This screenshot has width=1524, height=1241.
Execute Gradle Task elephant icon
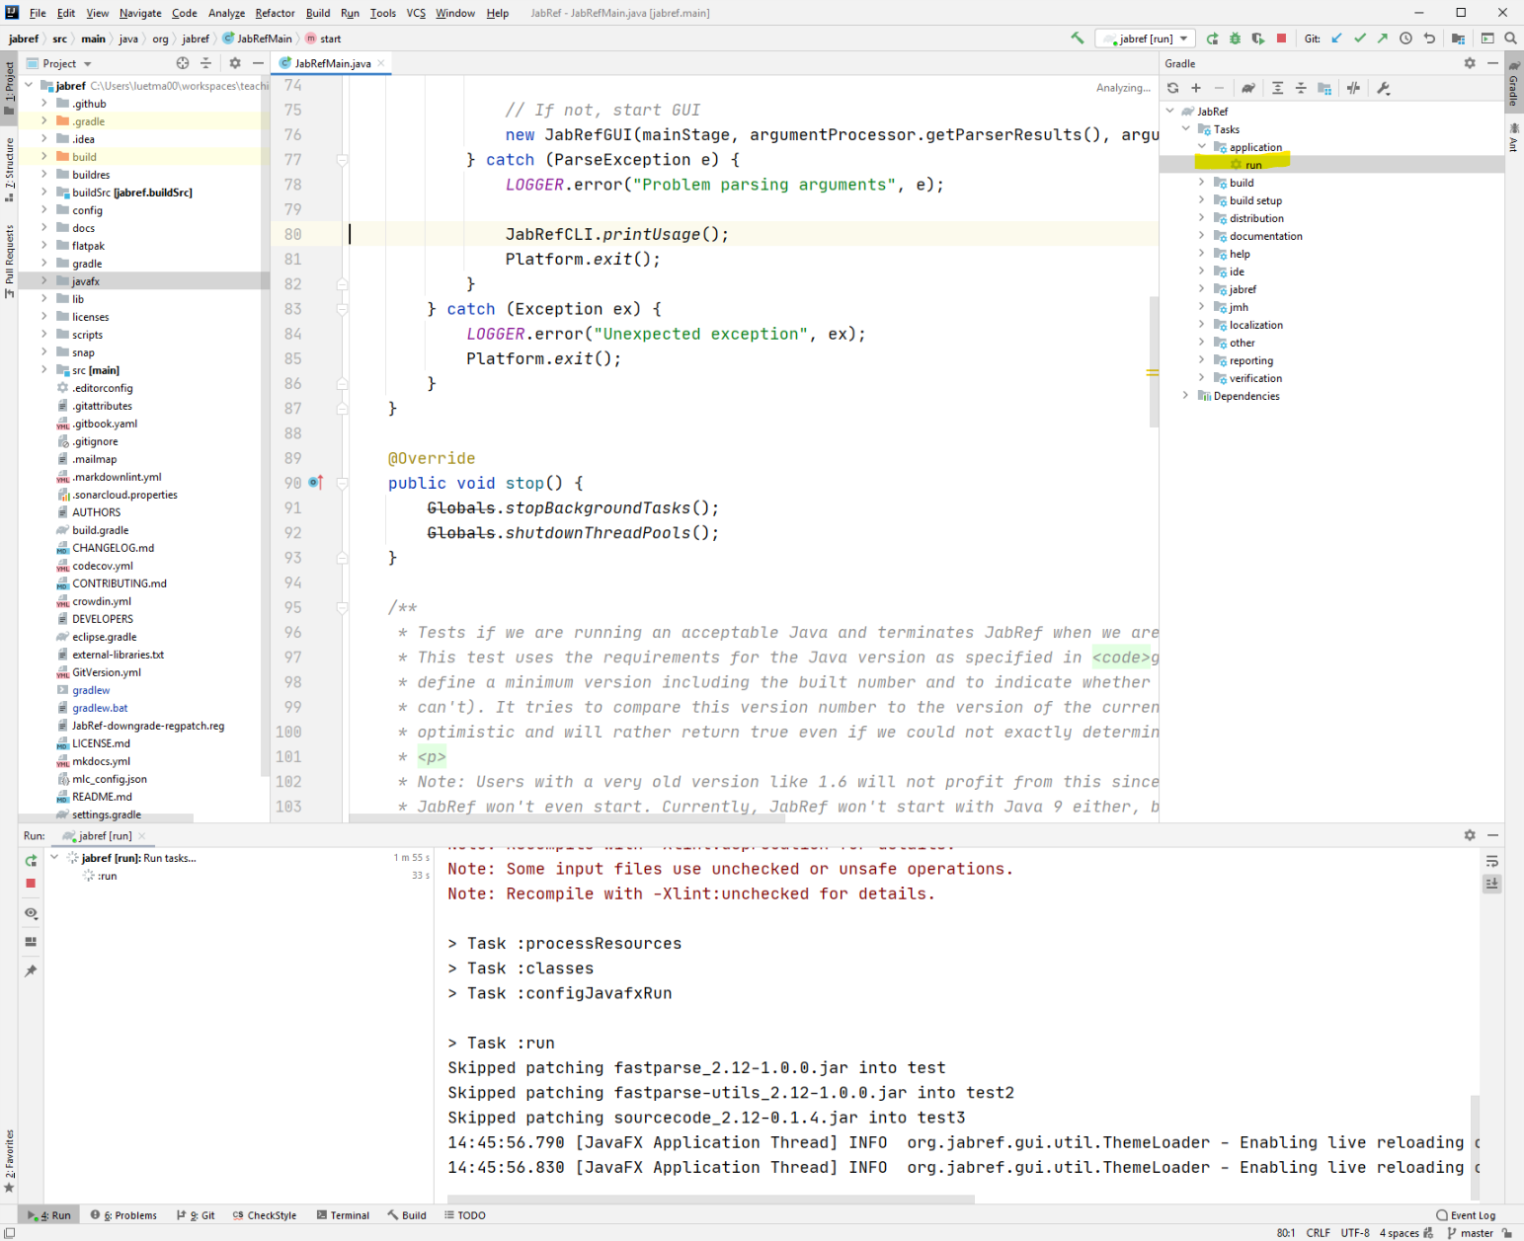(1248, 88)
